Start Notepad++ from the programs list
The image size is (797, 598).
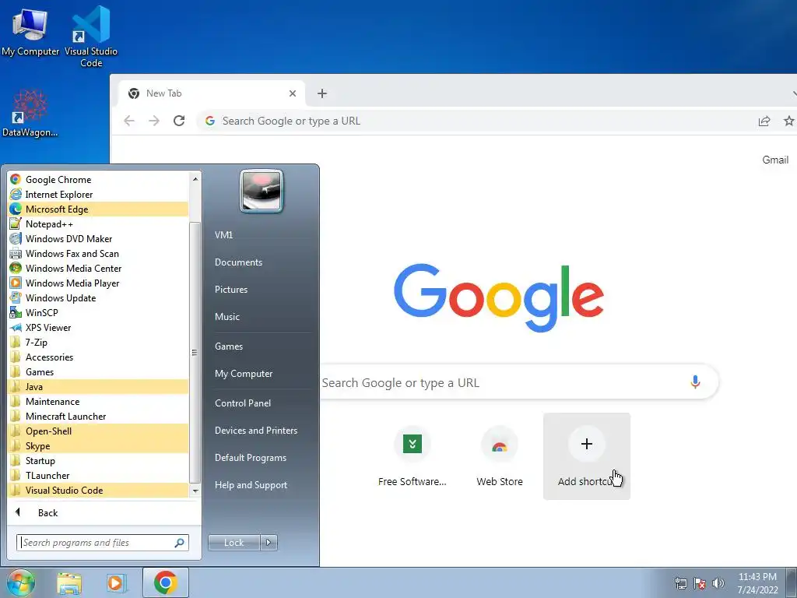[x=98, y=223]
